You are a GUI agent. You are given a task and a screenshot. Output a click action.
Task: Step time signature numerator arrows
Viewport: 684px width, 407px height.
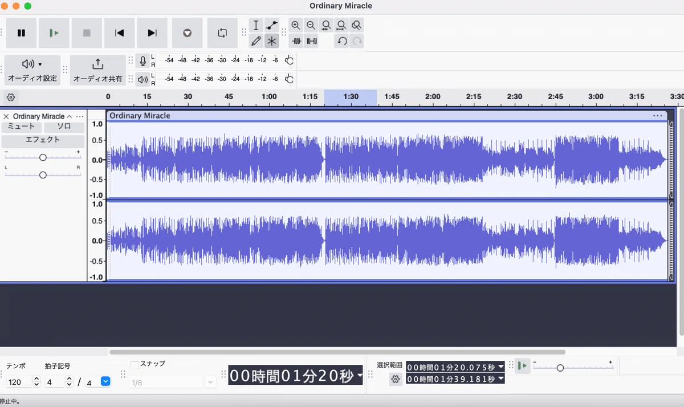click(69, 382)
